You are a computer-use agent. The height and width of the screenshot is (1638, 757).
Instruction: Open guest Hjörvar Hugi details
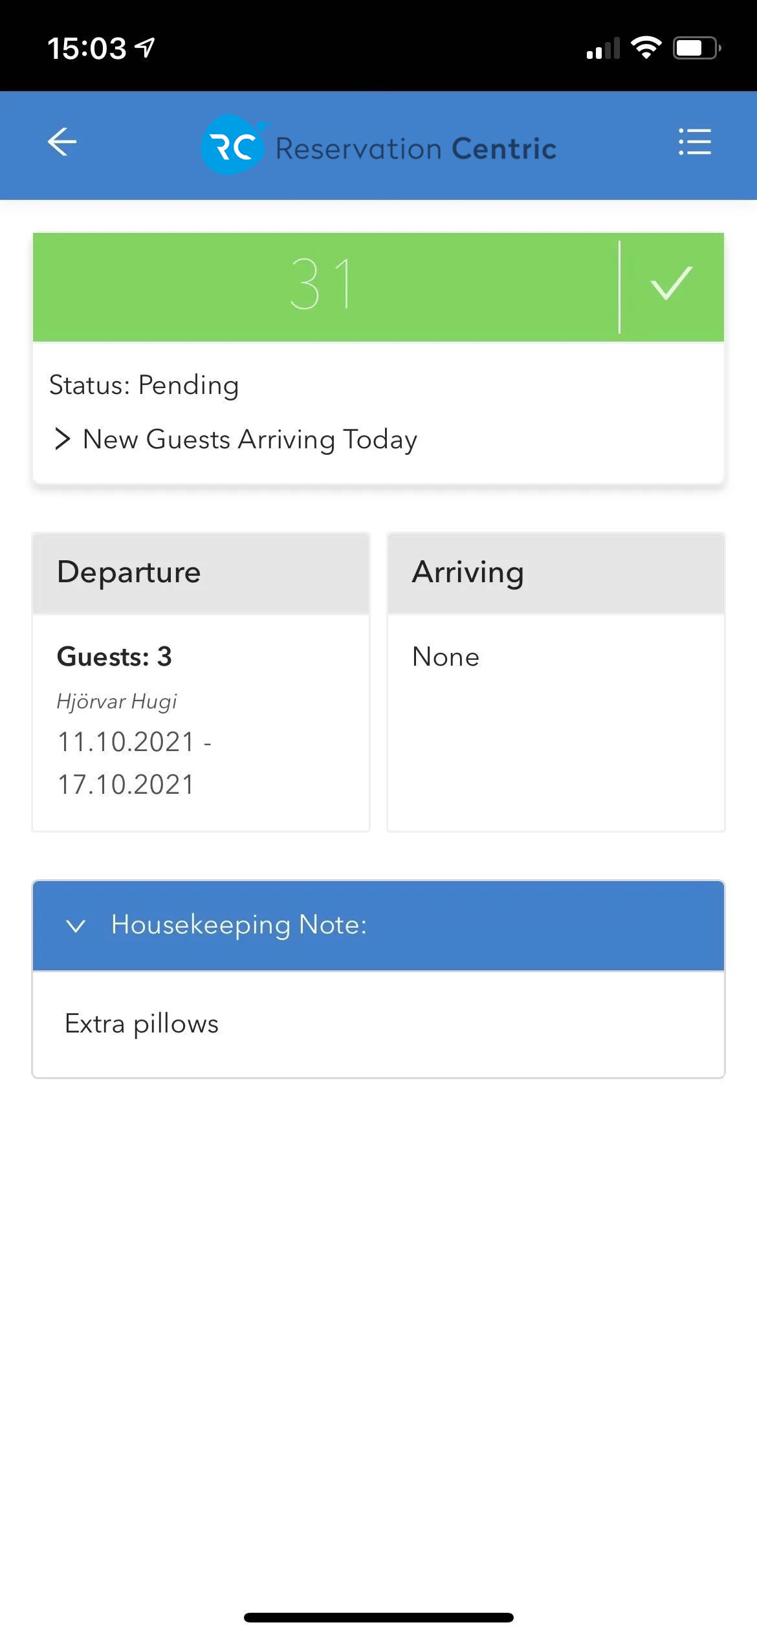tap(117, 701)
